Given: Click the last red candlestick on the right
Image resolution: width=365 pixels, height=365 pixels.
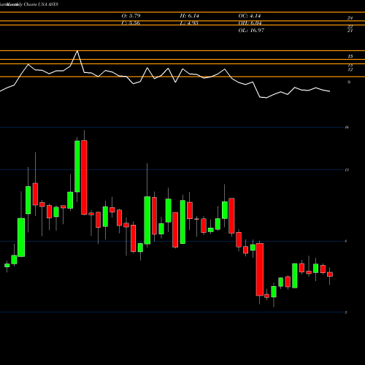Looking at the screenshot, I should 330,274.
